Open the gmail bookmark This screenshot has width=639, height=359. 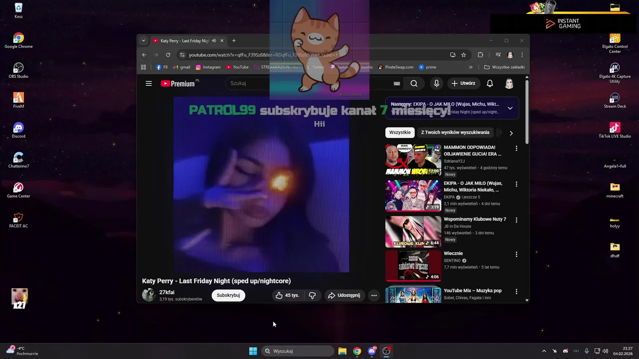(182, 67)
